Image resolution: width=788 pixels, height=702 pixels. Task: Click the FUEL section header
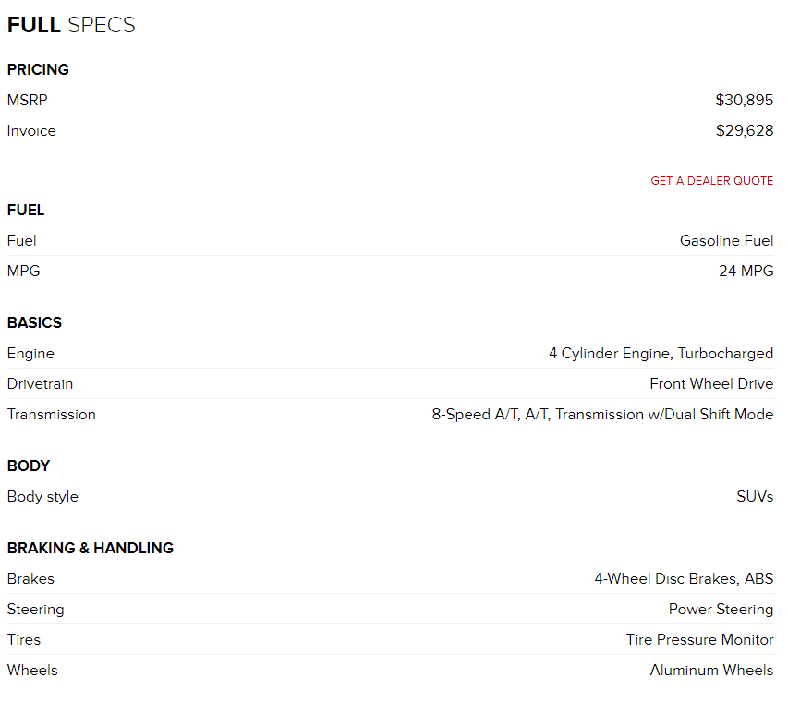pos(26,210)
